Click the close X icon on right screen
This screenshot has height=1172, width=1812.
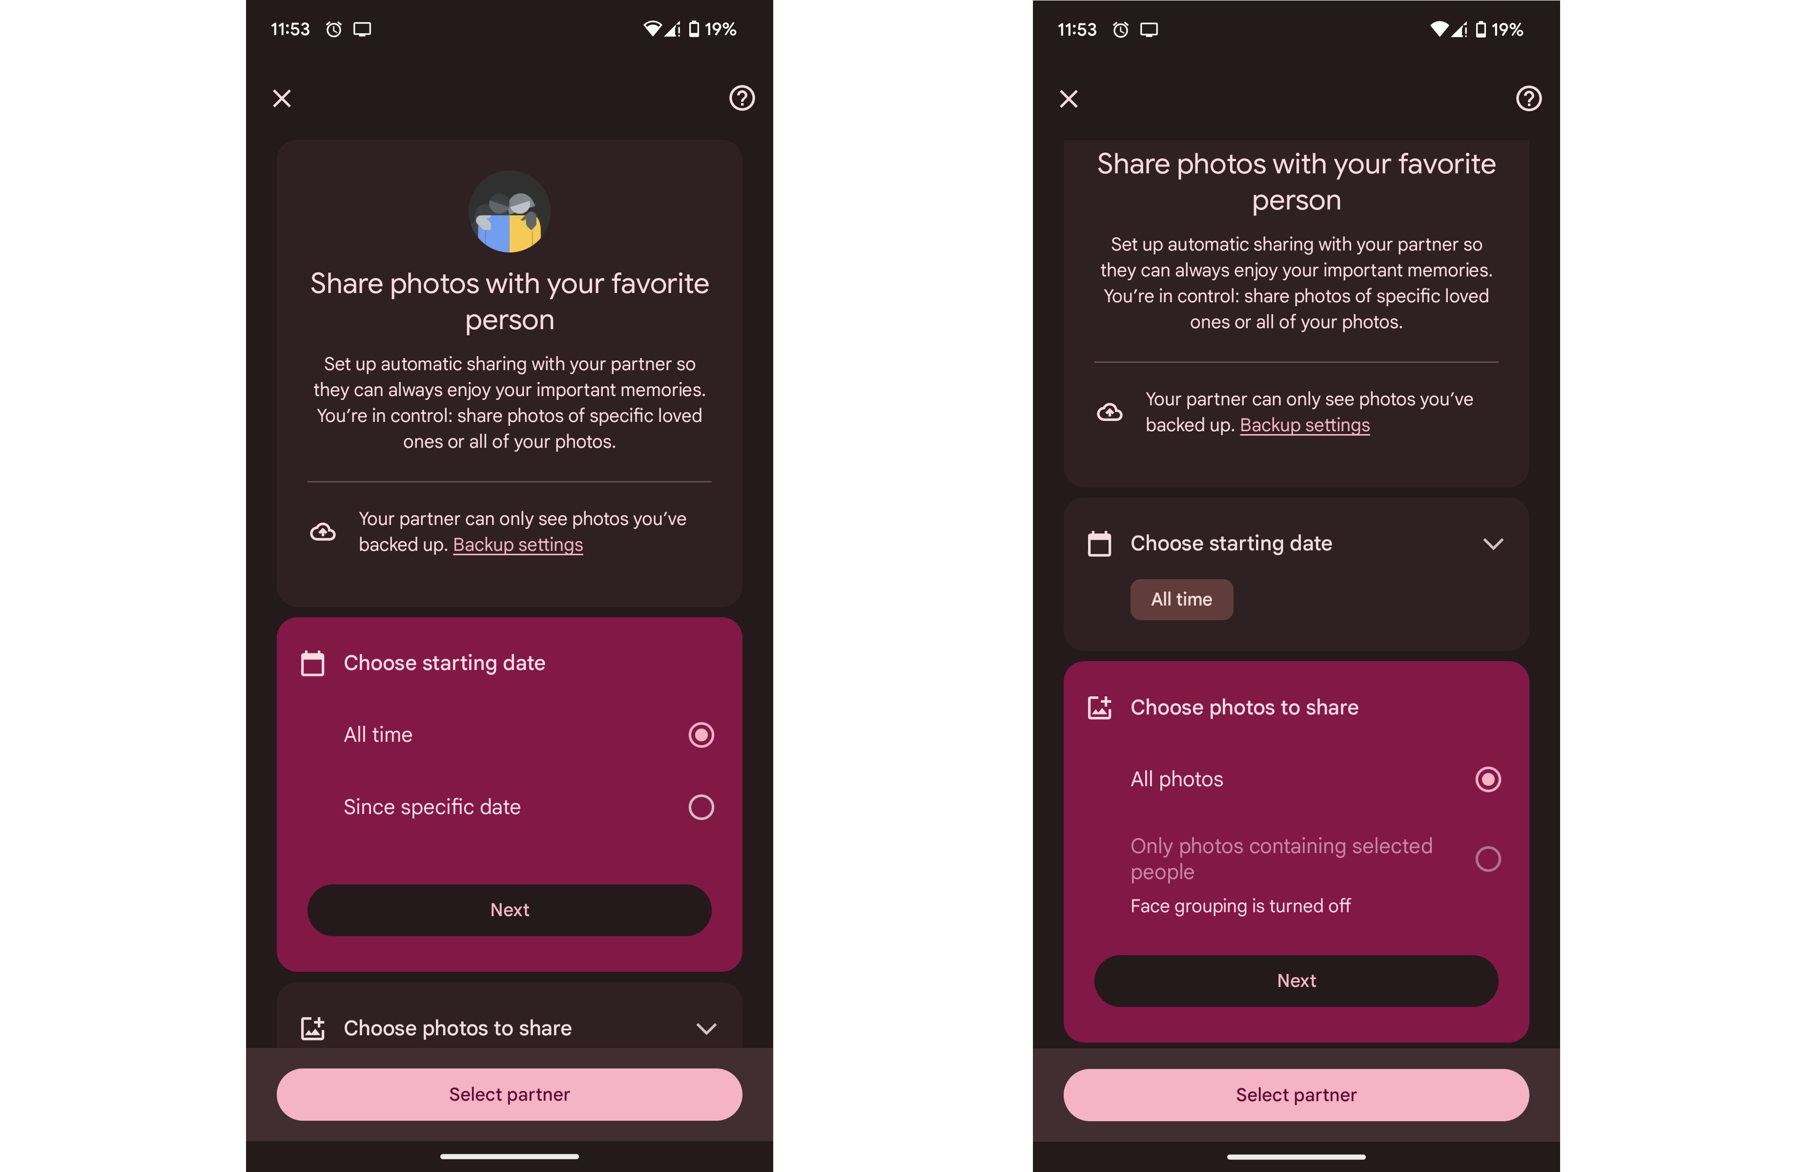coord(1070,97)
